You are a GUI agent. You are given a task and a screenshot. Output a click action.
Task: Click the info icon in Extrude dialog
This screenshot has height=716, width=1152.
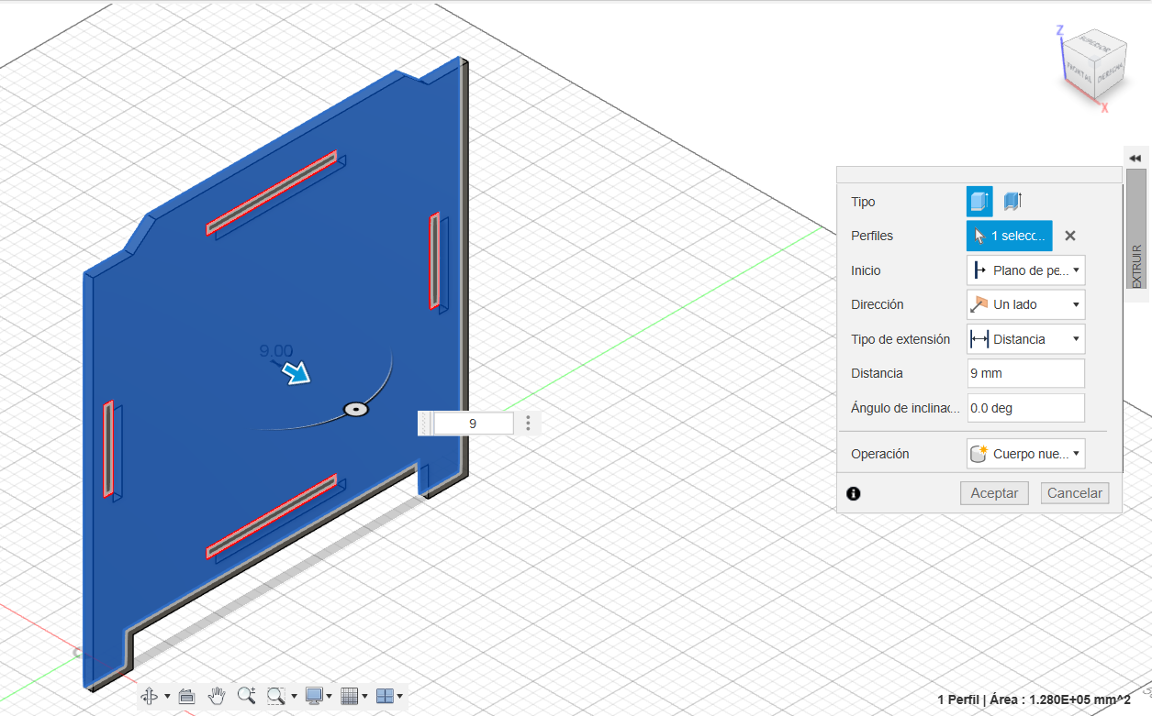854,493
